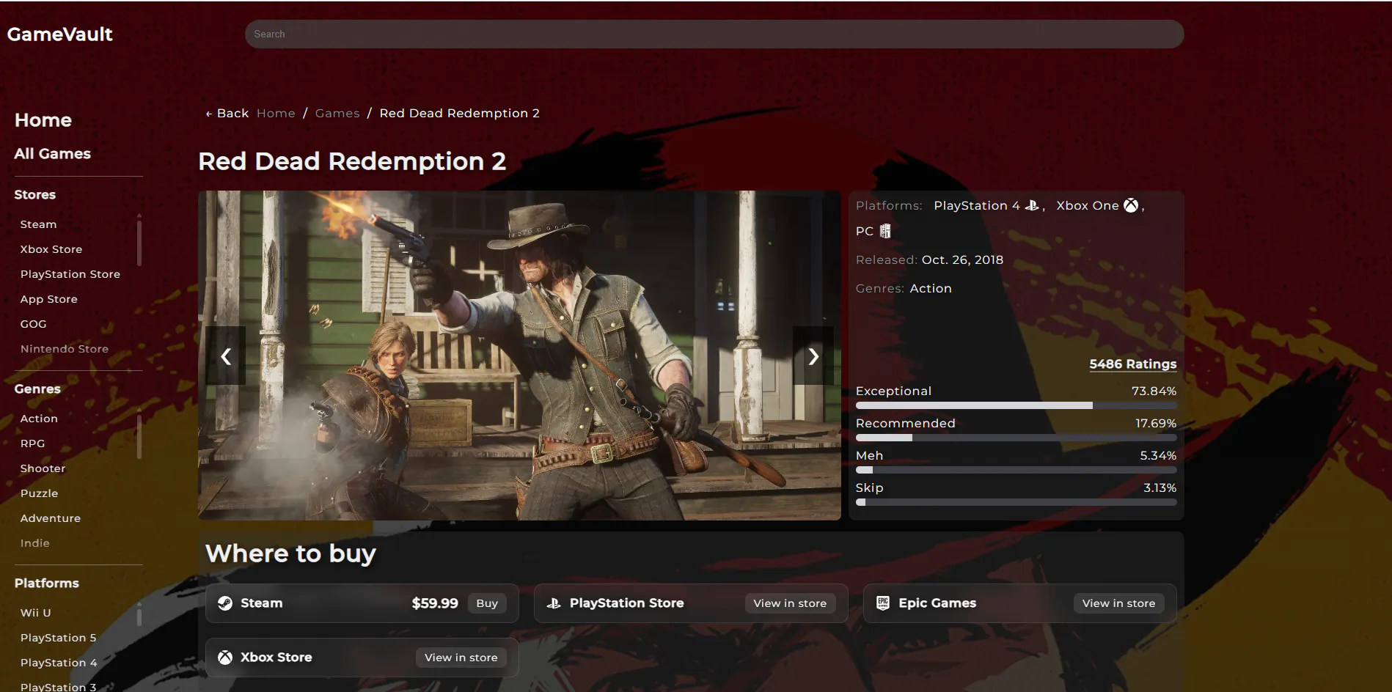Show the next screenshot with right arrow
1392x692 pixels.
pos(813,356)
